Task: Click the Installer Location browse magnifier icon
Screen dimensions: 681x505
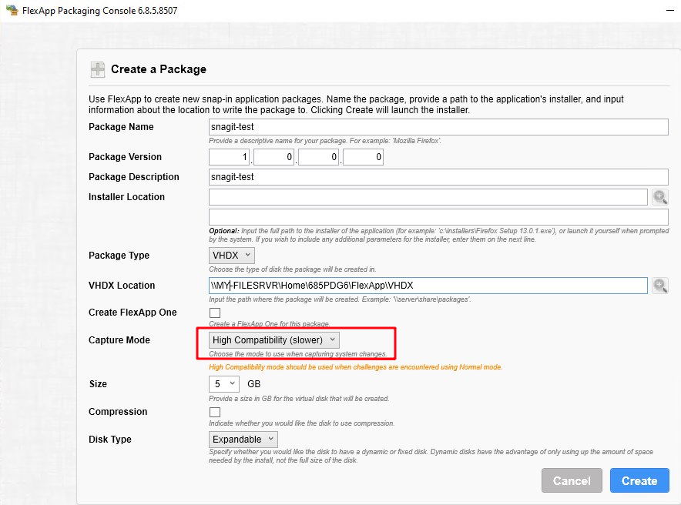Action: (x=660, y=197)
